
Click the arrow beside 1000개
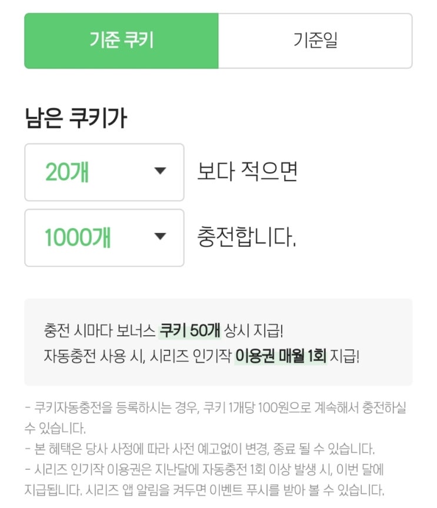point(160,237)
